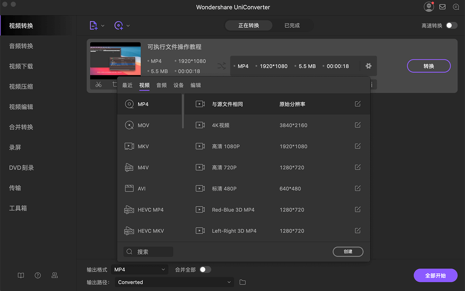This screenshot has width=465, height=291.
Task: Choose the M4V format entry
Action: click(x=150, y=168)
